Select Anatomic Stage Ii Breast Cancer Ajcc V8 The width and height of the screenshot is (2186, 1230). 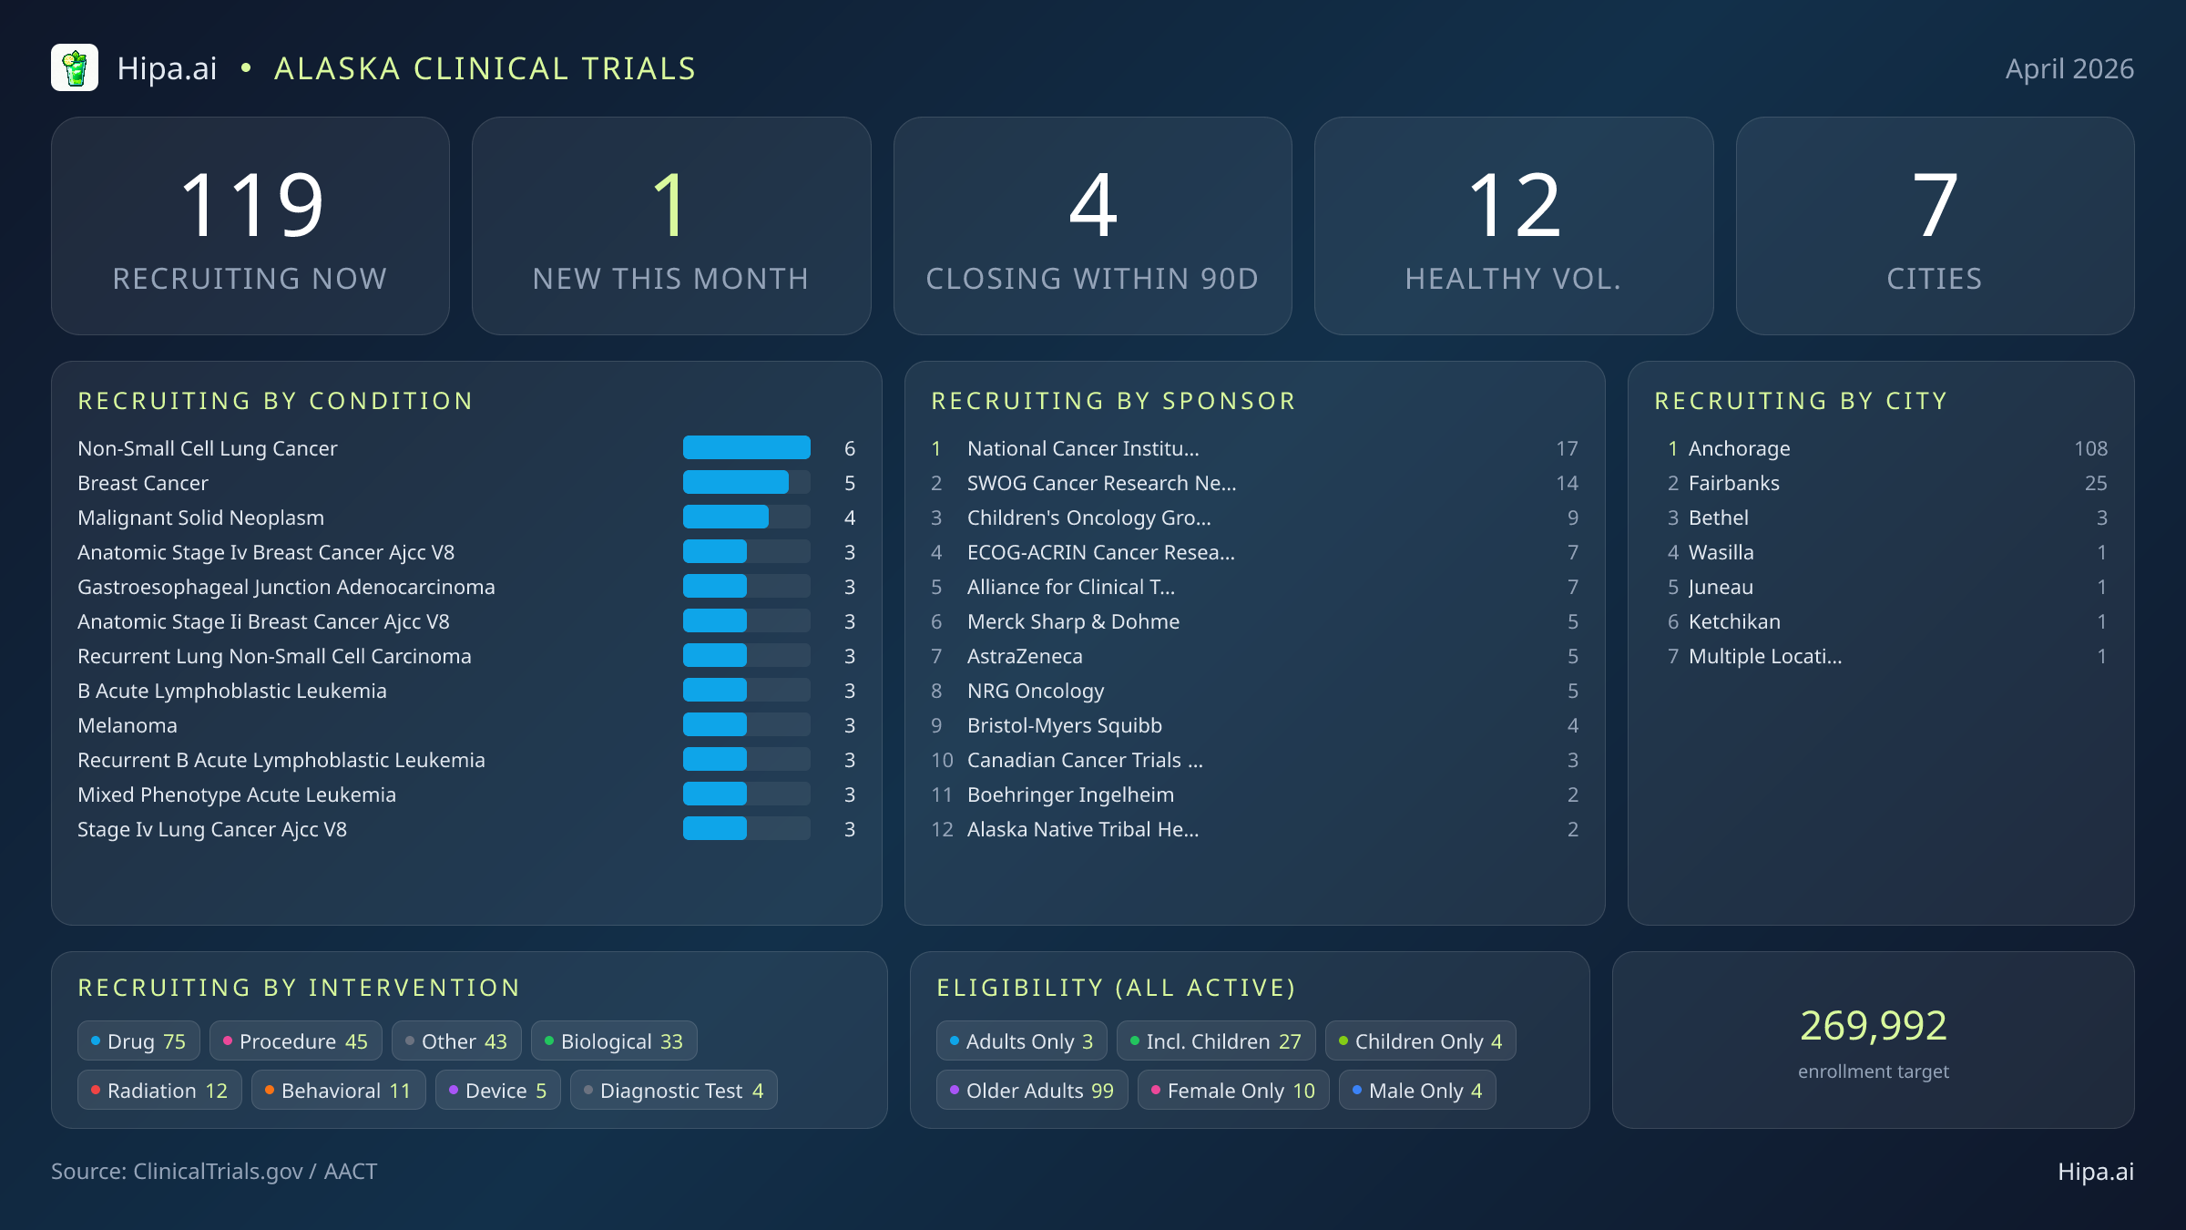[466, 621]
